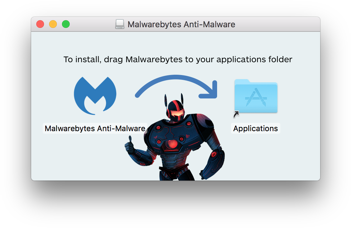Click the disk image icon in title bar
Image resolution: width=351 pixels, height=228 pixels.
tap(120, 24)
